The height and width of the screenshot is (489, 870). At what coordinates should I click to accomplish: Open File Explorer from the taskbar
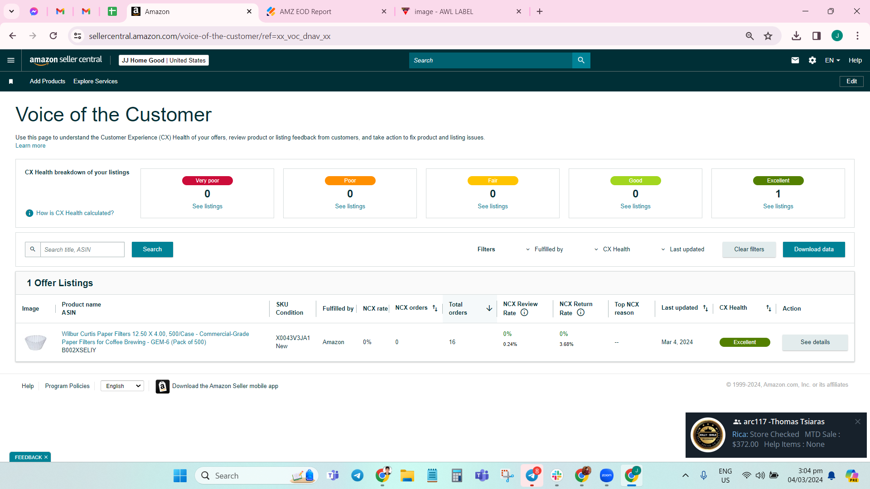click(x=407, y=475)
